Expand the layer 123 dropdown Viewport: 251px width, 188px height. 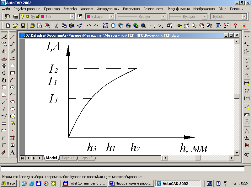tap(72, 17)
